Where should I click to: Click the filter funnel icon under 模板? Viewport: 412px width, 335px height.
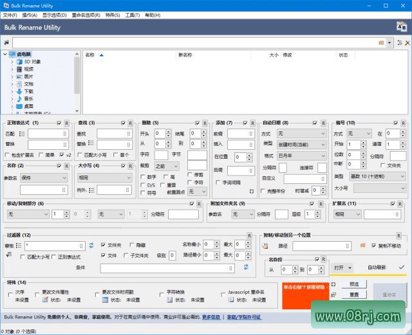(8, 255)
